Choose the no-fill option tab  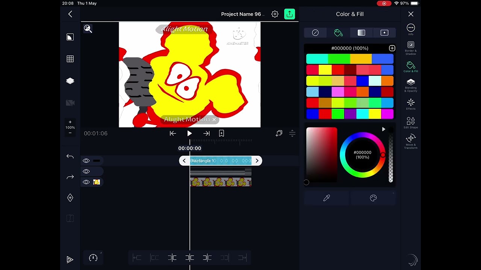315,33
